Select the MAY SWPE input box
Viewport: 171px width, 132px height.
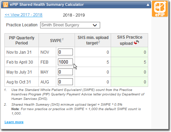[65, 72]
